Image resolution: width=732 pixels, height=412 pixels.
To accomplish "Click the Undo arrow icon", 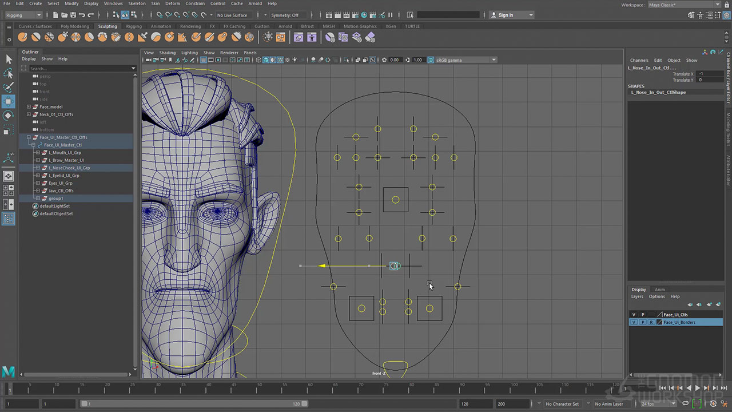I will pyautogui.click(x=82, y=15).
